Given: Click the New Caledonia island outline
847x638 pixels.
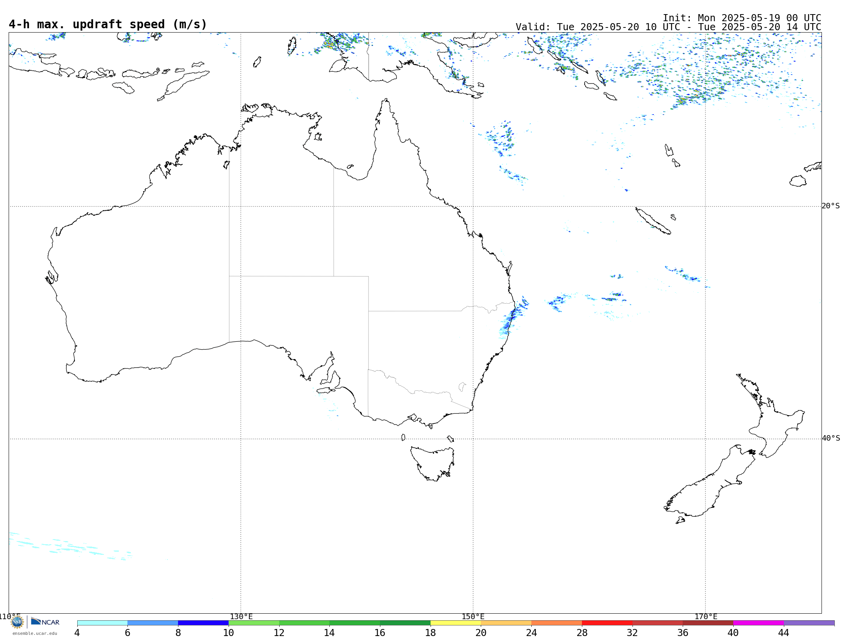Looking at the screenshot, I should (653, 221).
